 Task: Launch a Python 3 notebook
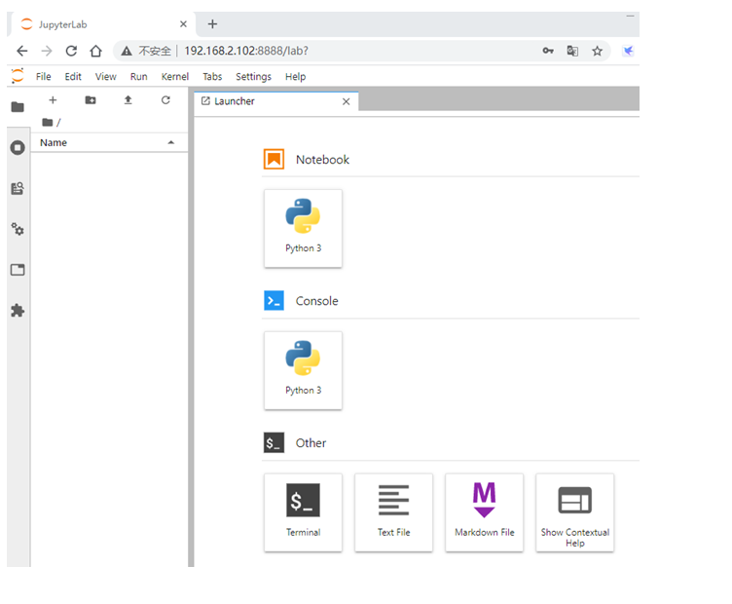pyautogui.click(x=303, y=228)
